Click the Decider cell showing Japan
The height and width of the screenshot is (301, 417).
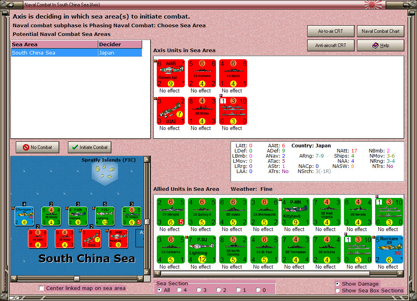point(120,53)
